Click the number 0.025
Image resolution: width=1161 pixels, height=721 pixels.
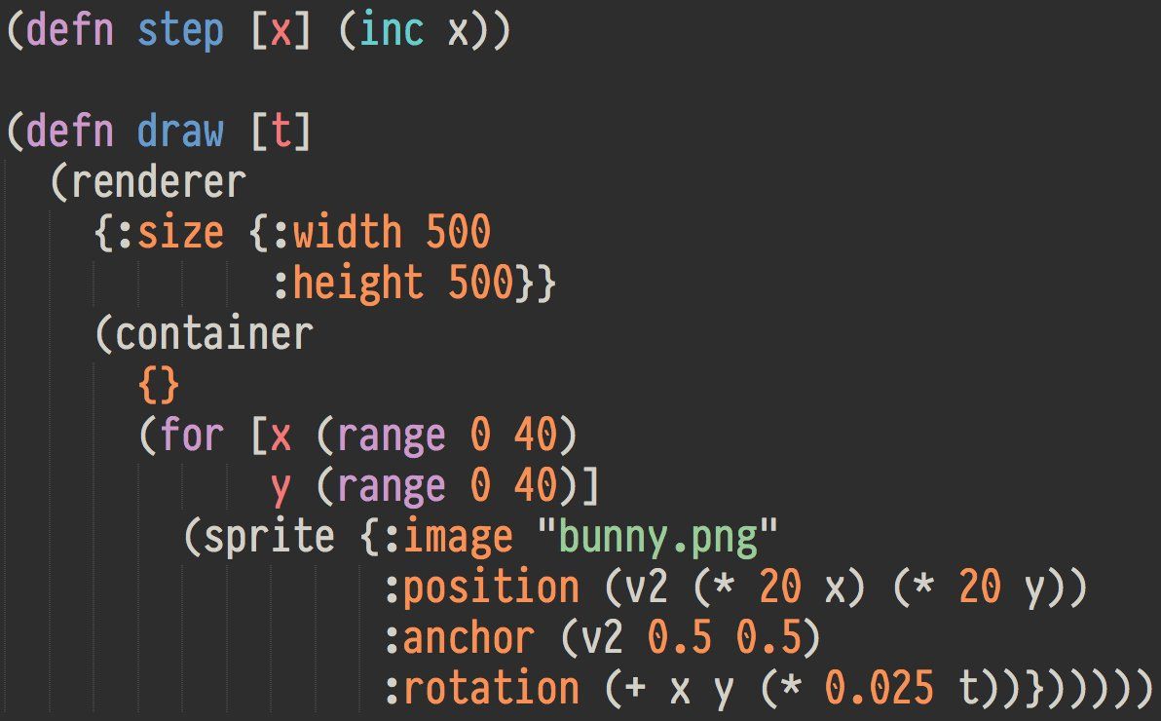880,689
